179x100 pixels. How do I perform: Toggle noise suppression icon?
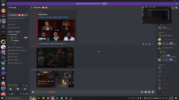coord(24,85)
